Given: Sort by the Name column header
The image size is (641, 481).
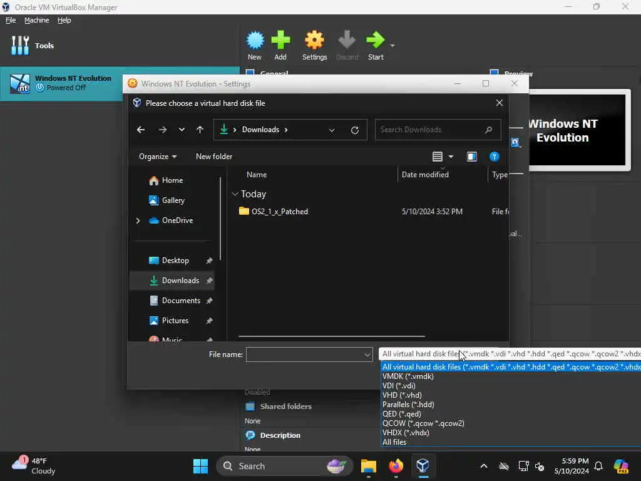Looking at the screenshot, I should pos(257,175).
